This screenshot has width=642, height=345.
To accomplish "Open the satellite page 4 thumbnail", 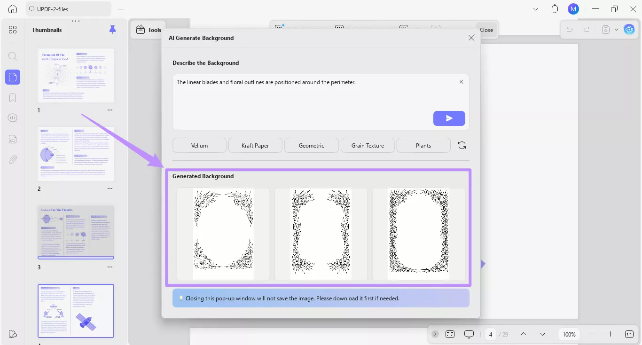I will tap(76, 311).
